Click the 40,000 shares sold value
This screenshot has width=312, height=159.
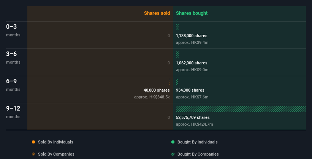[157, 90]
